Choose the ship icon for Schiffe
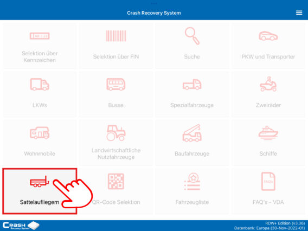 tap(268, 133)
